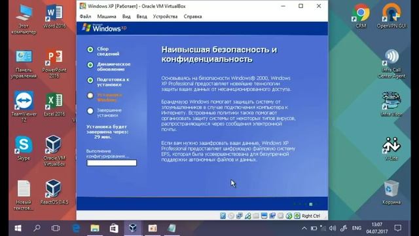Launch Edge browser from taskbar
The height and width of the screenshot is (236, 419).
[x=76, y=228]
